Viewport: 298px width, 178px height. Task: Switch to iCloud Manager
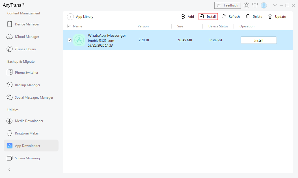pos(27,37)
